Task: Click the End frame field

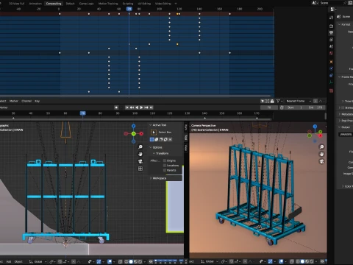Action: (x=315, y=107)
